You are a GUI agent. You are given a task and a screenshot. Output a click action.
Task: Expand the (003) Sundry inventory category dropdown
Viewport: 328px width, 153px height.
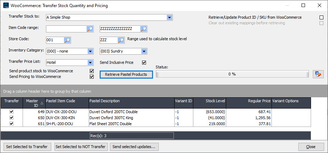point(144,51)
